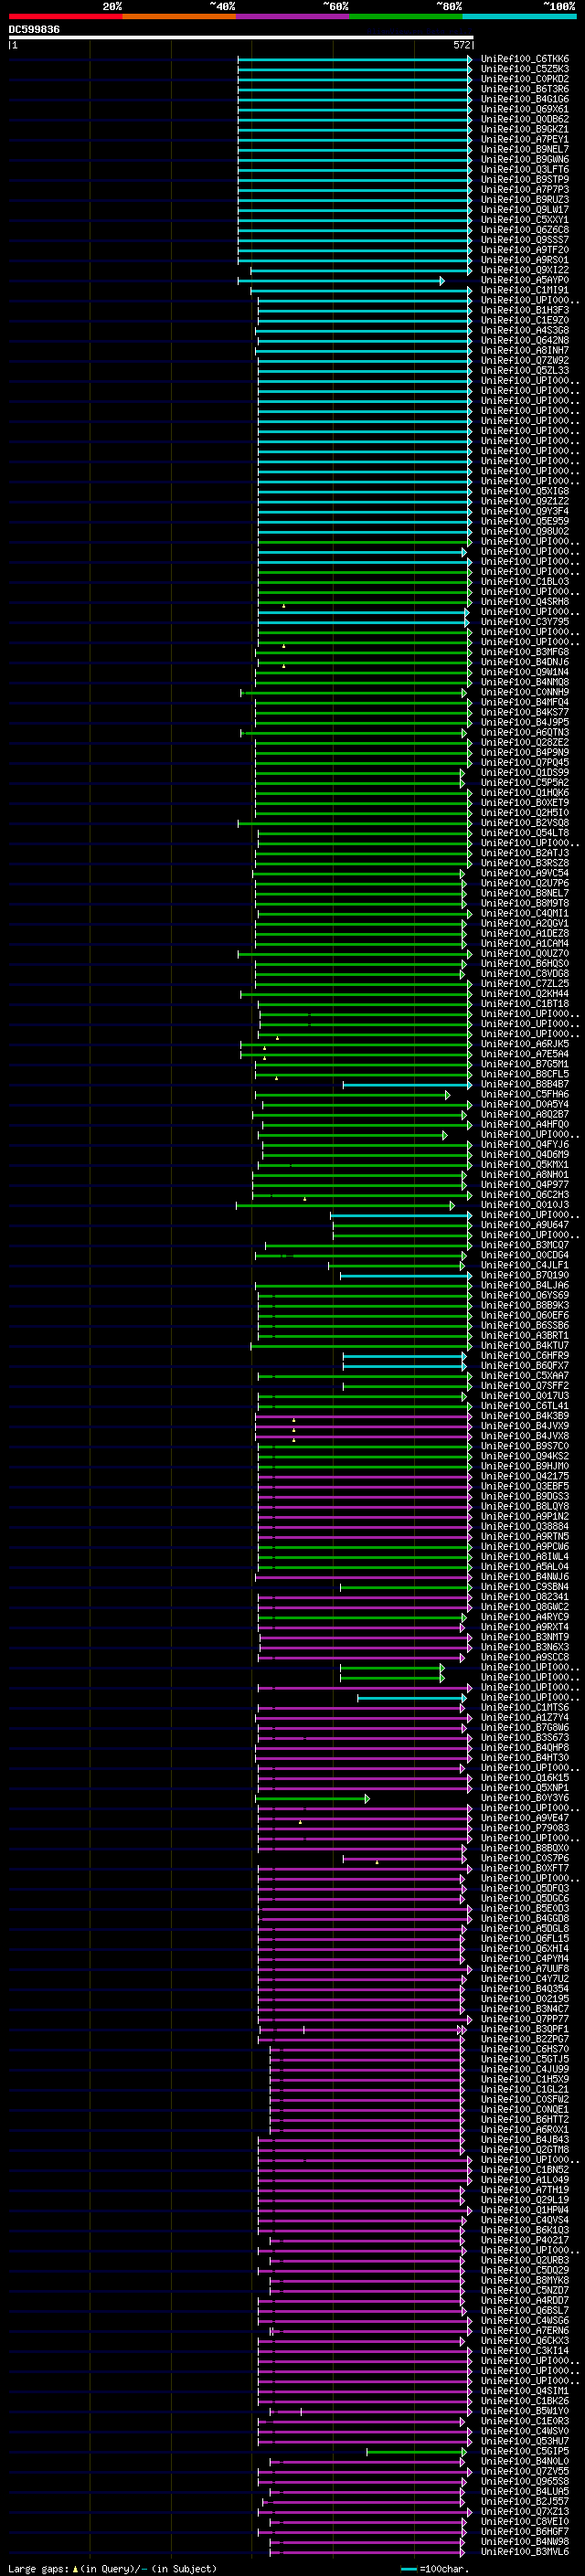585x2576 pixels.
Task: Click short green bar for UniRef100_B0Y3Y6
Action: 312,1799
